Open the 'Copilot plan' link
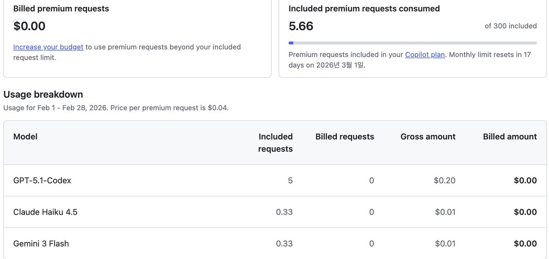Image resolution: width=549 pixels, height=259 pixels. click(425, 55)
